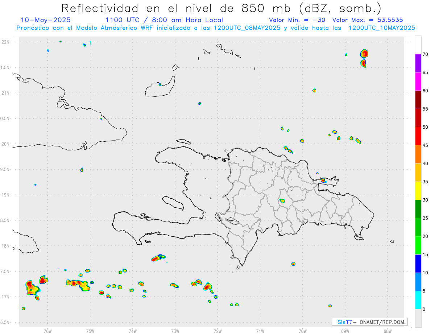Select the '70W' longitude axis label

click(303, 331)
